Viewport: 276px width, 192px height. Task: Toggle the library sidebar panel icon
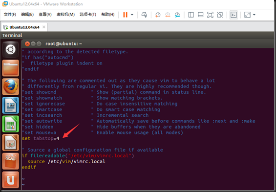(x=191, y=15)
